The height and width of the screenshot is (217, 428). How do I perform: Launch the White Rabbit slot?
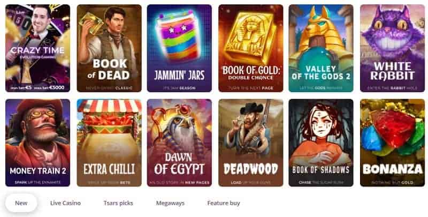(x=393, y=48)
